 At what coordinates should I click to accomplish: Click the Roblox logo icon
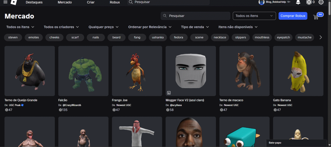point(14,2)
